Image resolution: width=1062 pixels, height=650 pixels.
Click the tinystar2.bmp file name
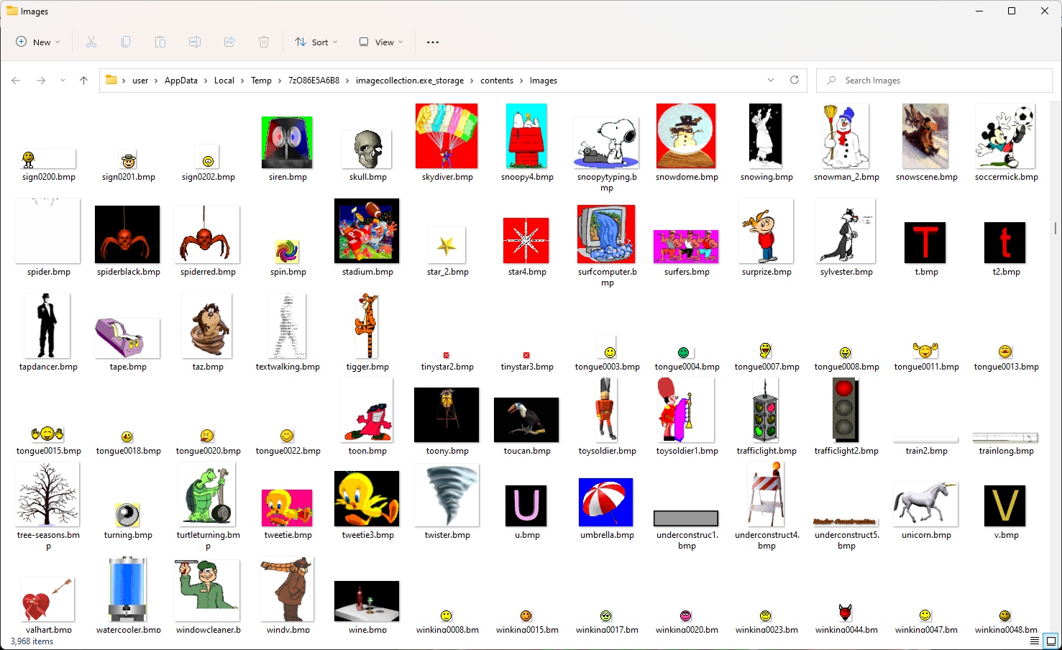click(x=447, y=367)
